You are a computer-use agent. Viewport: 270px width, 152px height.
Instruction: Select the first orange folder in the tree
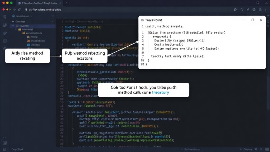coord(24,33)
